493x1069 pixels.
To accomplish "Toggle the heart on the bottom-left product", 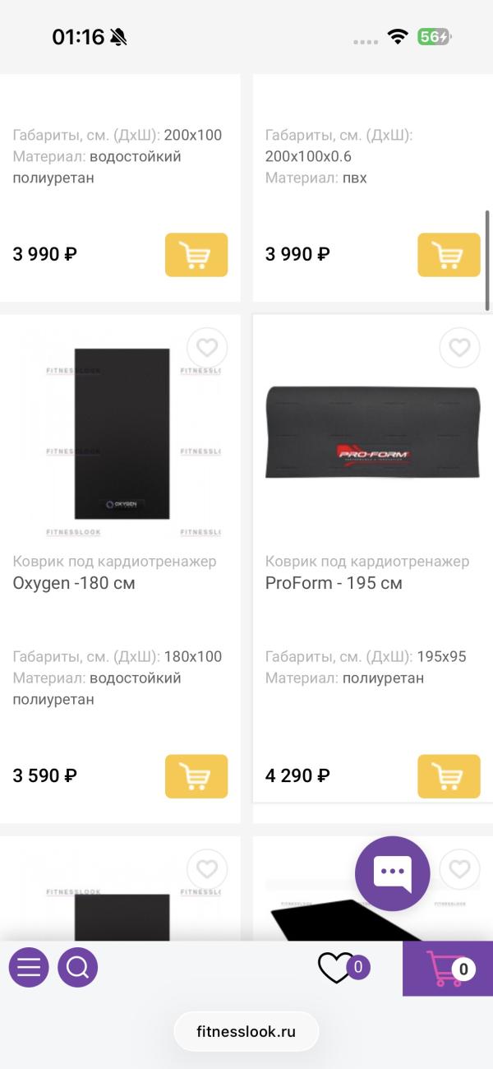I will click(206, 869).
